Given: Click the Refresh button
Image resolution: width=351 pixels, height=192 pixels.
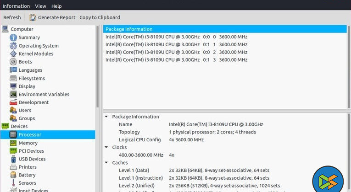Looking at the screenshot, I should pyautogui.click(x=12, y=17).
